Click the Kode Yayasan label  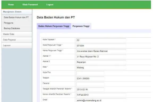pos(49,40)
